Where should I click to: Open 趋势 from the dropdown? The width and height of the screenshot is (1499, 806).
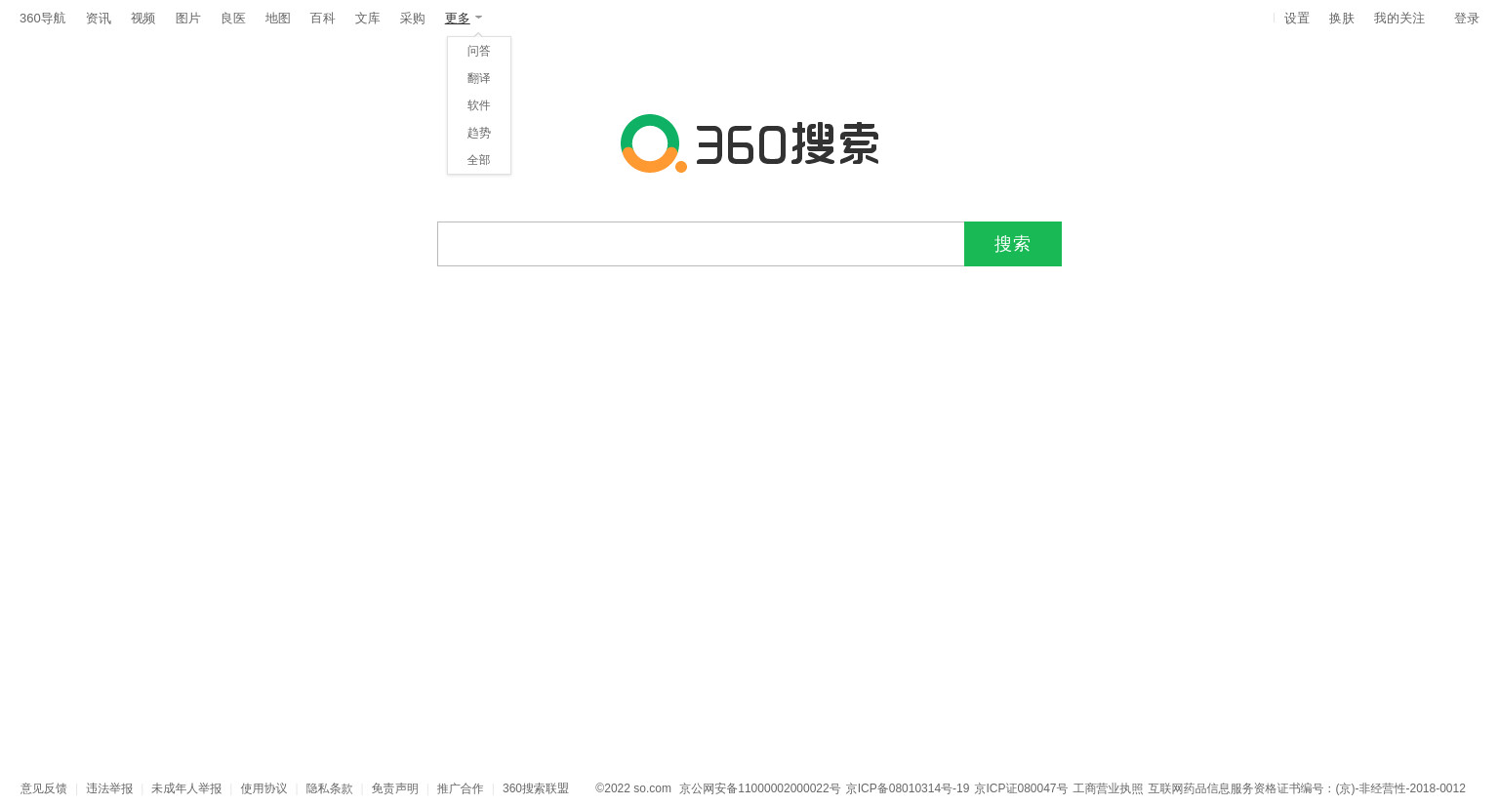(x=479, y=133)
